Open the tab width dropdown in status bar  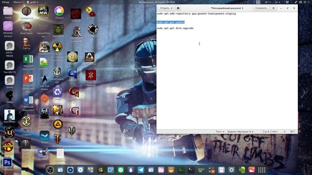[x=240, y=132]
